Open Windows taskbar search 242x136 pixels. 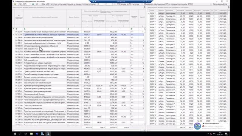20,134
